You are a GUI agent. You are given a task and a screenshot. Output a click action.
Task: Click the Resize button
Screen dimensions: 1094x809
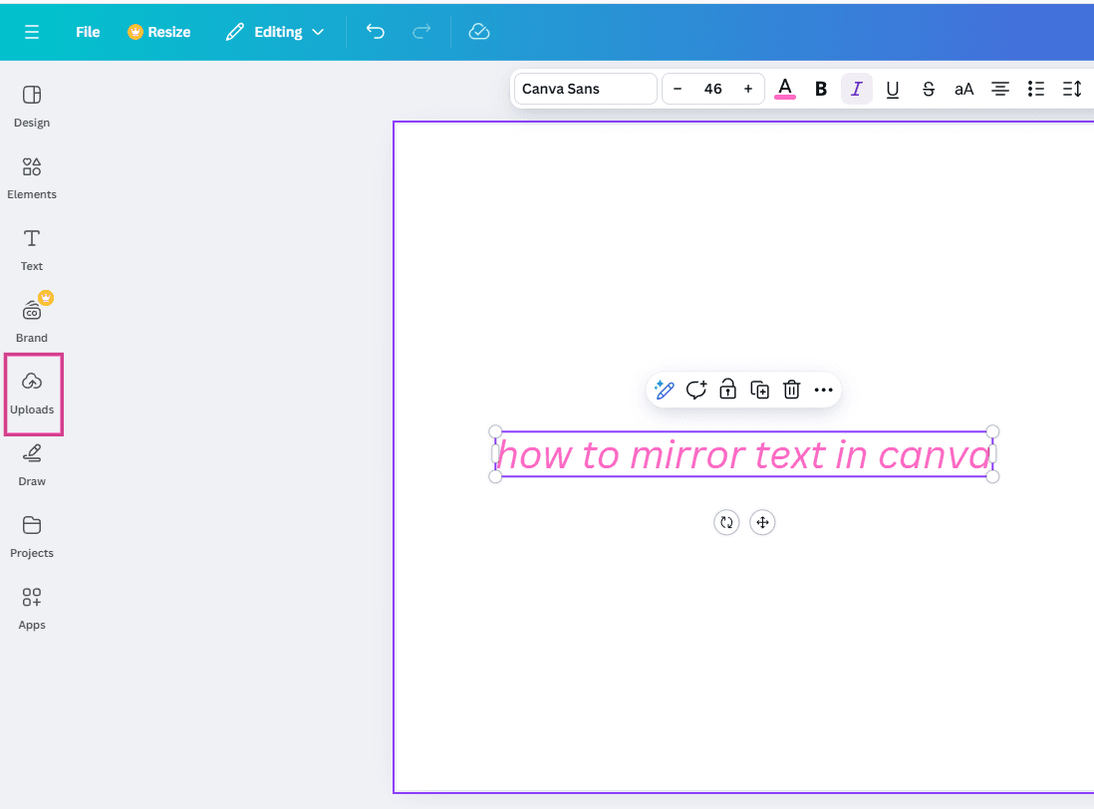tap(159, 32)
